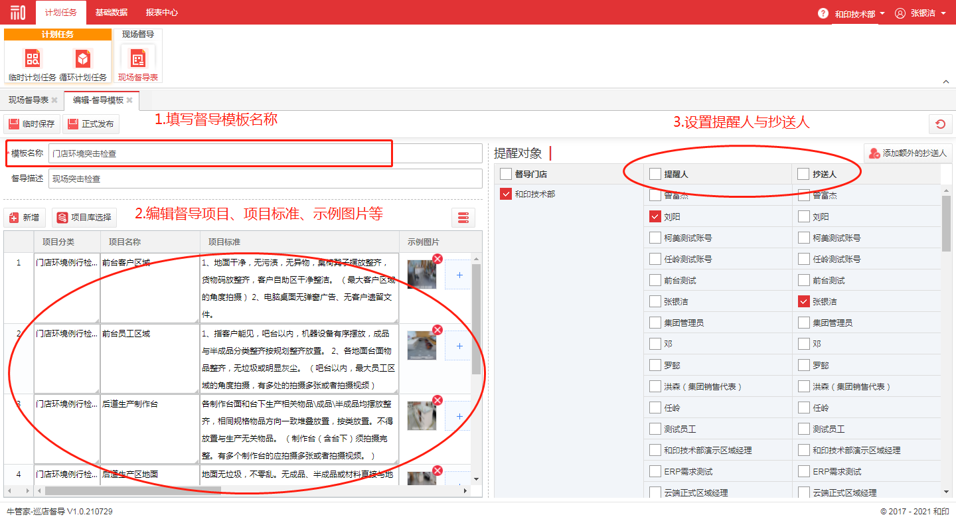Uncheck 和印技术部 store checkbox

click(505, 194)
